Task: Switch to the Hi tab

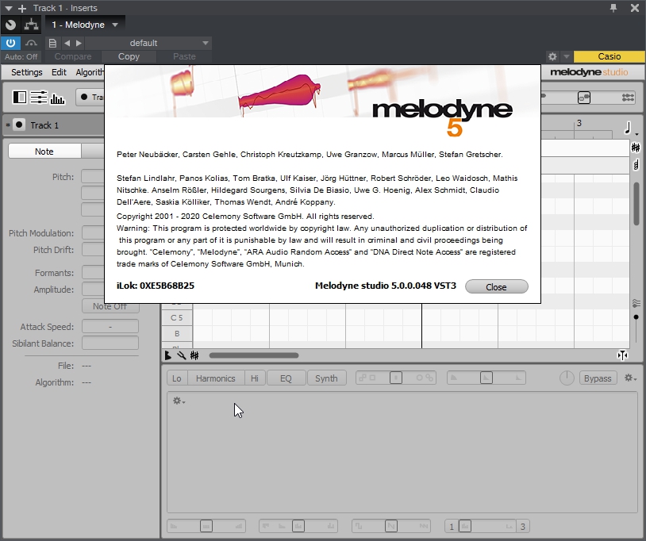Action: tap(255, 378)
